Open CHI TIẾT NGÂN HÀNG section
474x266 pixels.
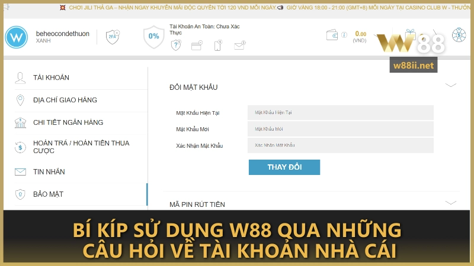(81, 122)
